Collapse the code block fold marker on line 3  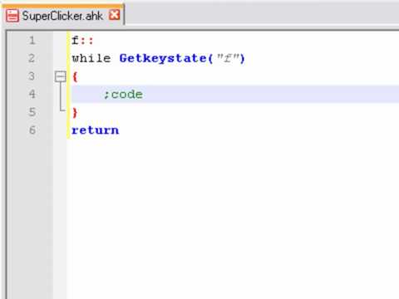pos(61,76)
